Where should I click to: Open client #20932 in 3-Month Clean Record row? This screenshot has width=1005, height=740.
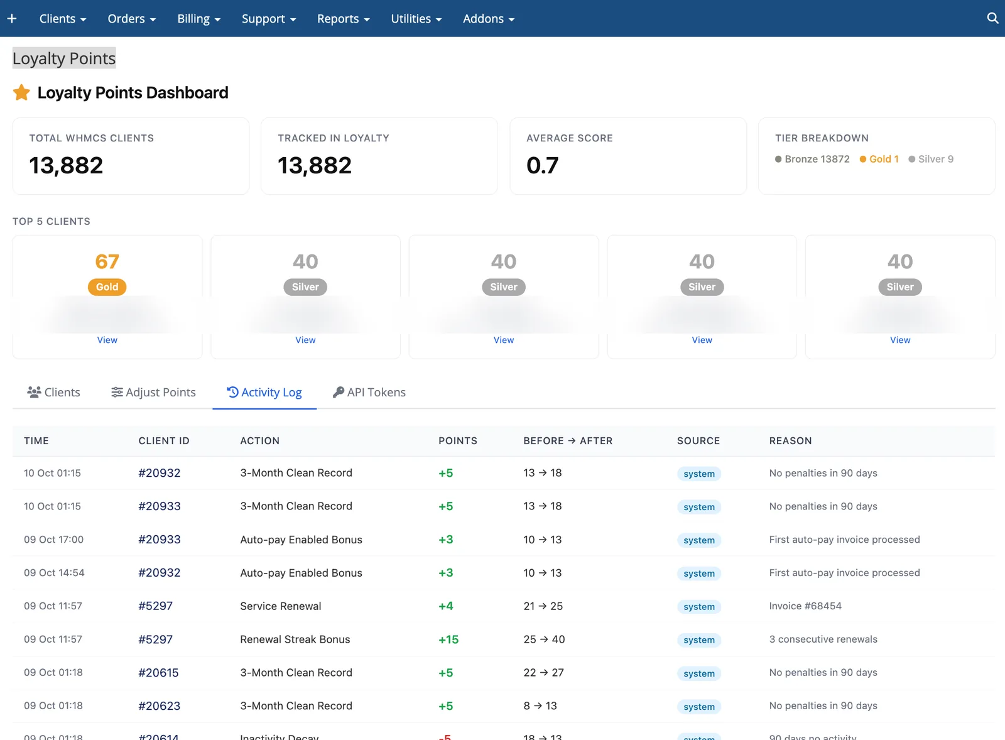[x=160, y=473]
